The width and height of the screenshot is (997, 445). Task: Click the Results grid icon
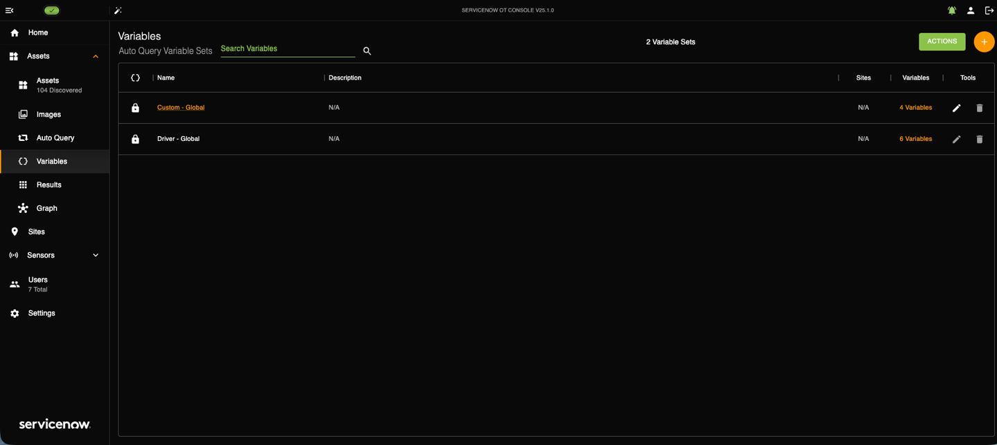click(23, 185)
